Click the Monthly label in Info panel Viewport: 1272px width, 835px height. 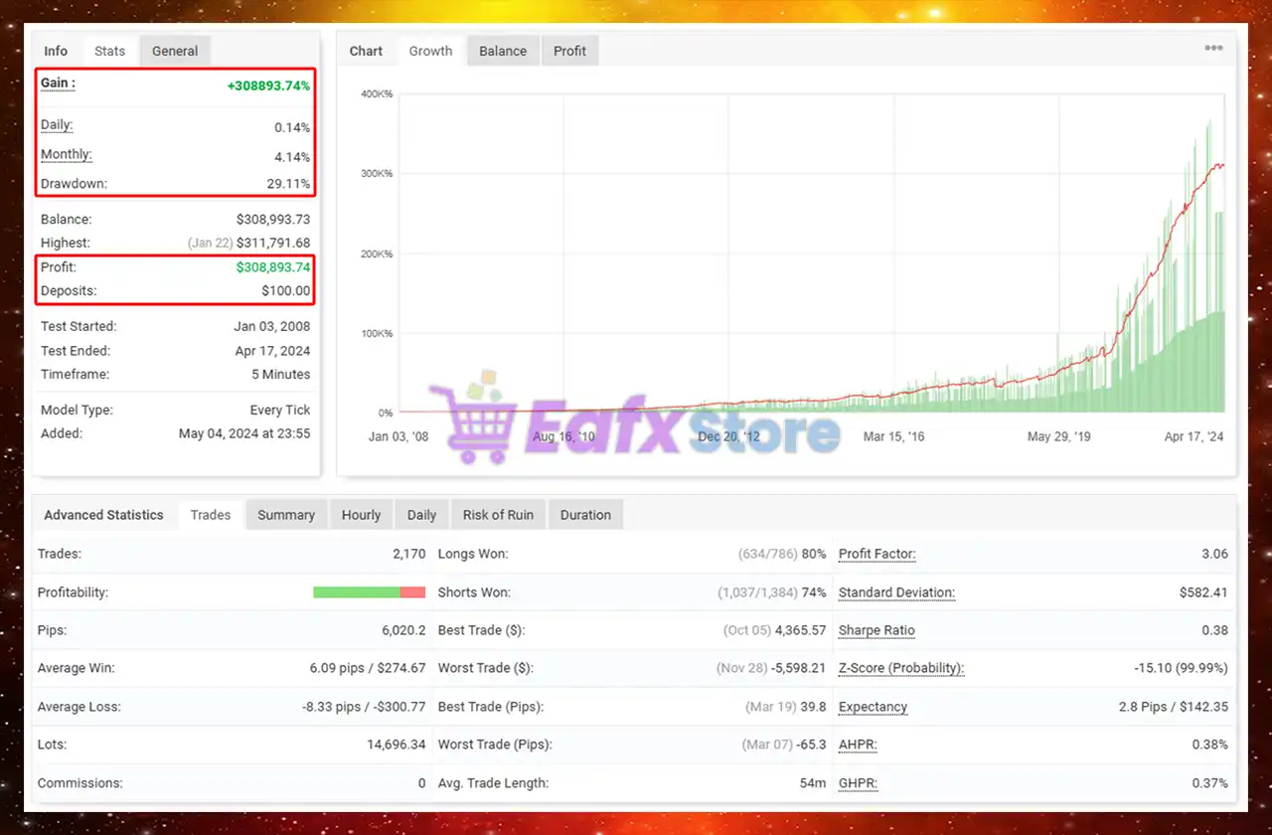coord(66,155)
